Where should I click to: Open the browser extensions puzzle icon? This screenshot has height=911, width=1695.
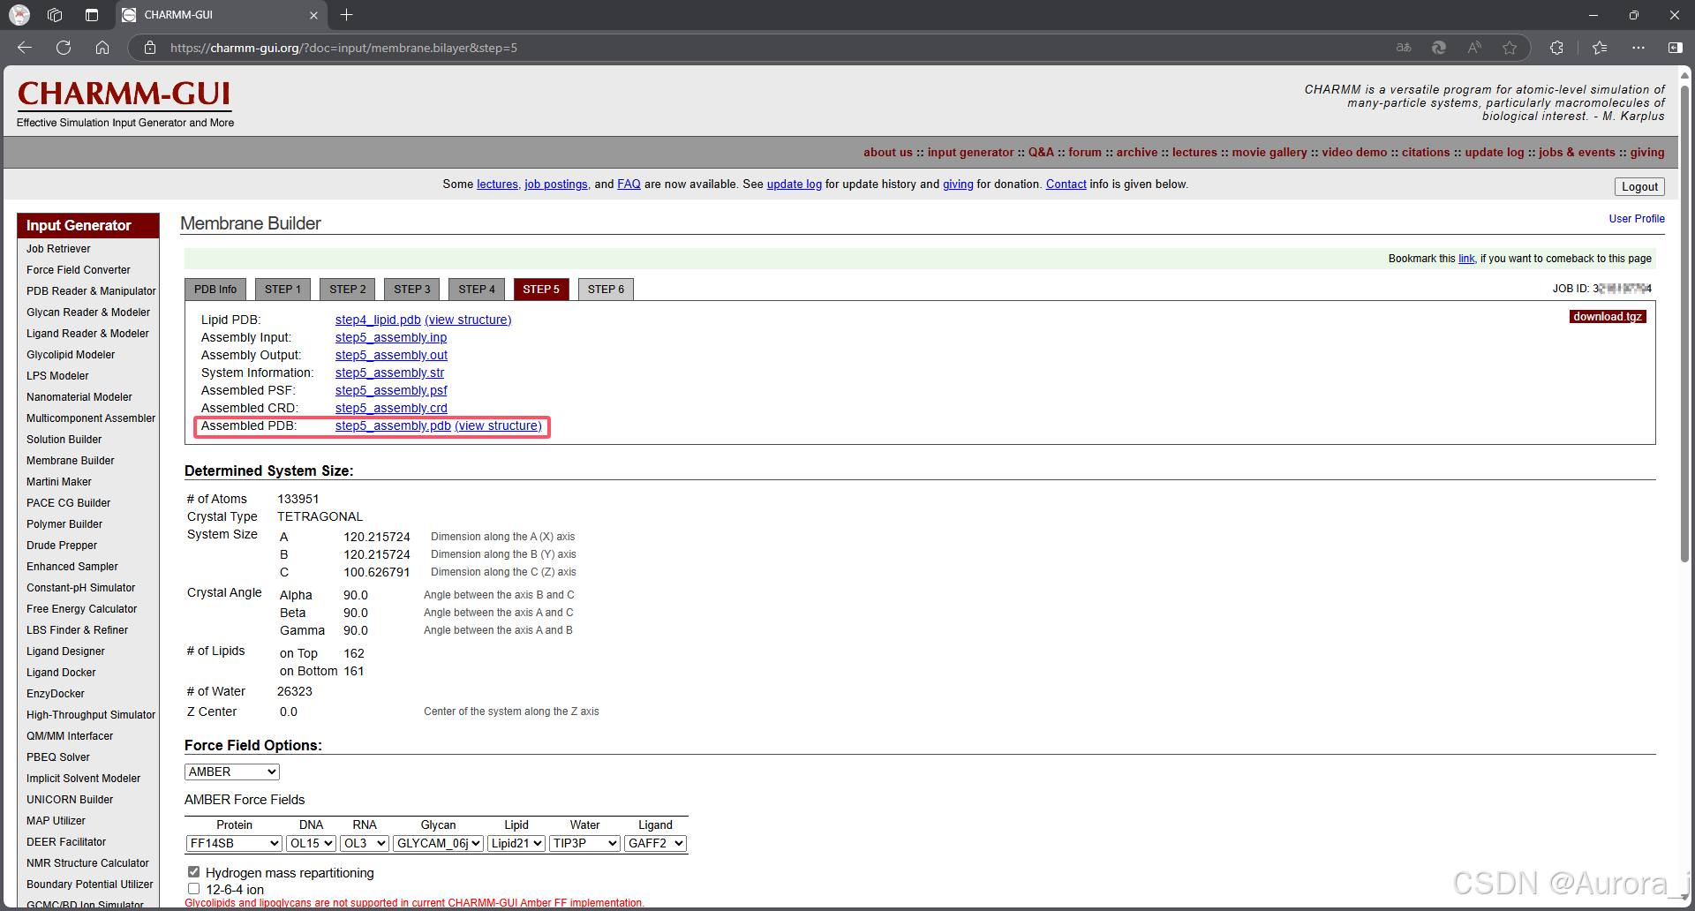(1556, 48)
